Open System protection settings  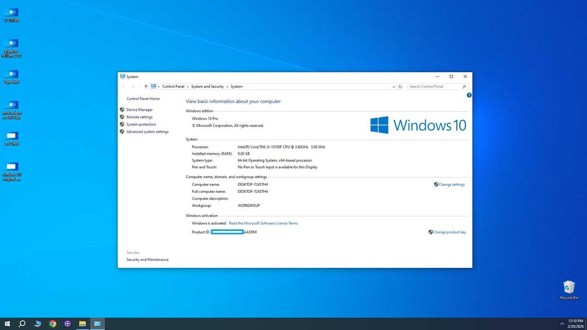pos(141,124)
